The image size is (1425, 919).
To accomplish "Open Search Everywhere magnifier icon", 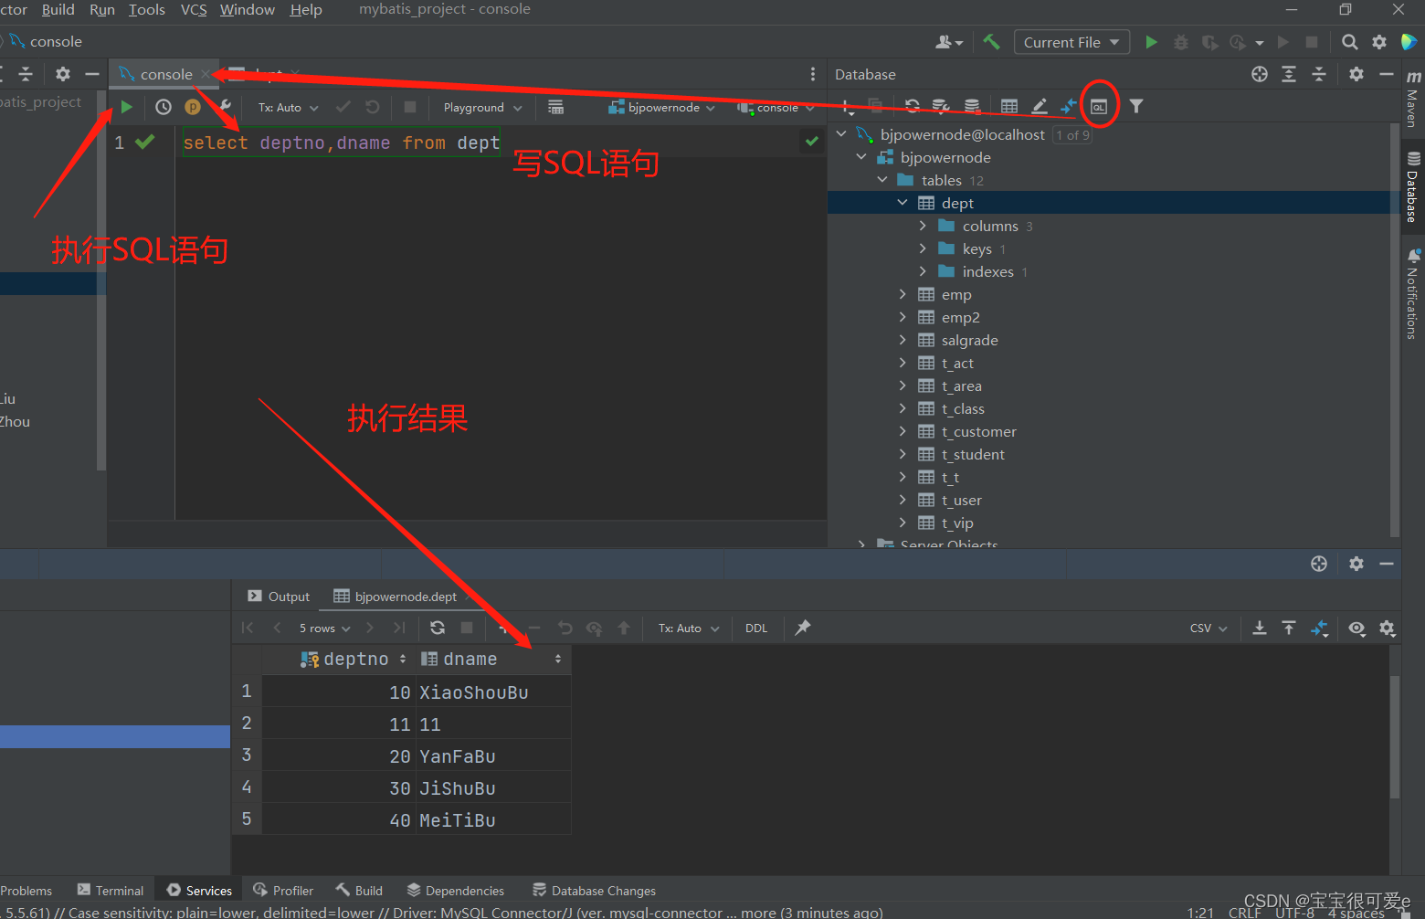I will click(1349, 42).
